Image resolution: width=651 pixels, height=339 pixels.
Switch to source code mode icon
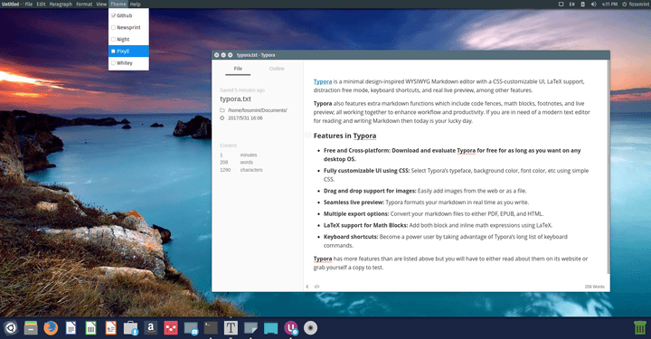[316, 287]
